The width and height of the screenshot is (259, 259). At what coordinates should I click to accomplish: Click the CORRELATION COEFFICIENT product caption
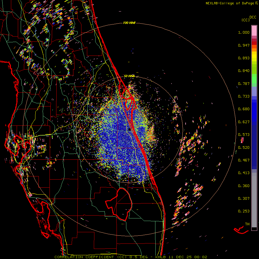[x=131, y=257]
